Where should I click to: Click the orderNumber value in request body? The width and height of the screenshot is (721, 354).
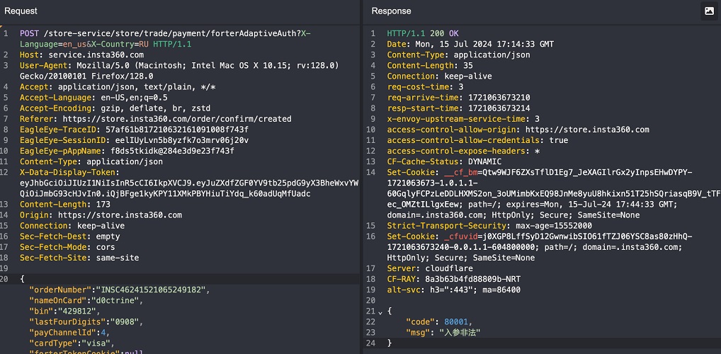click(148, 290)
